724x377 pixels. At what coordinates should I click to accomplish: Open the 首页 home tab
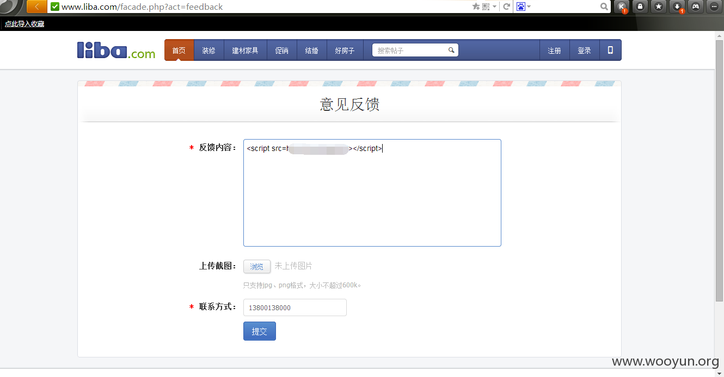(x=179, y=50)
